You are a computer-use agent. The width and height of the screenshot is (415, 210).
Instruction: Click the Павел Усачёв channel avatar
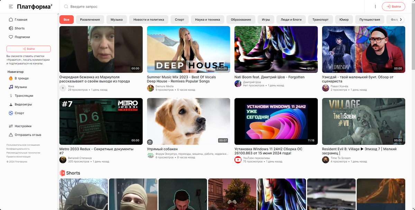pos(325,88)
